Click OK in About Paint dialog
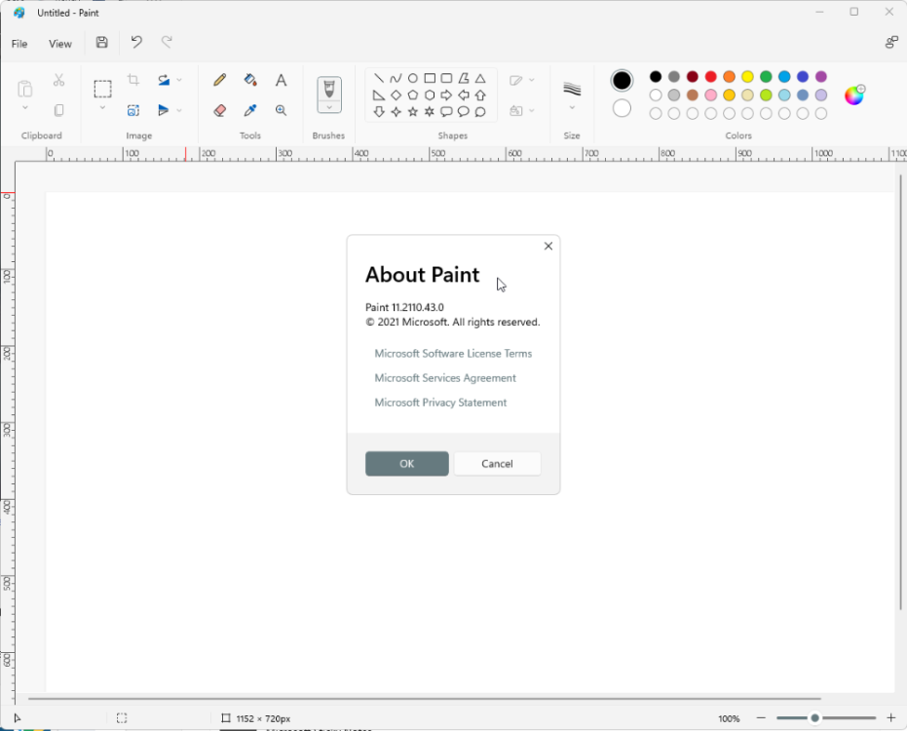 [x=406, y=464]
